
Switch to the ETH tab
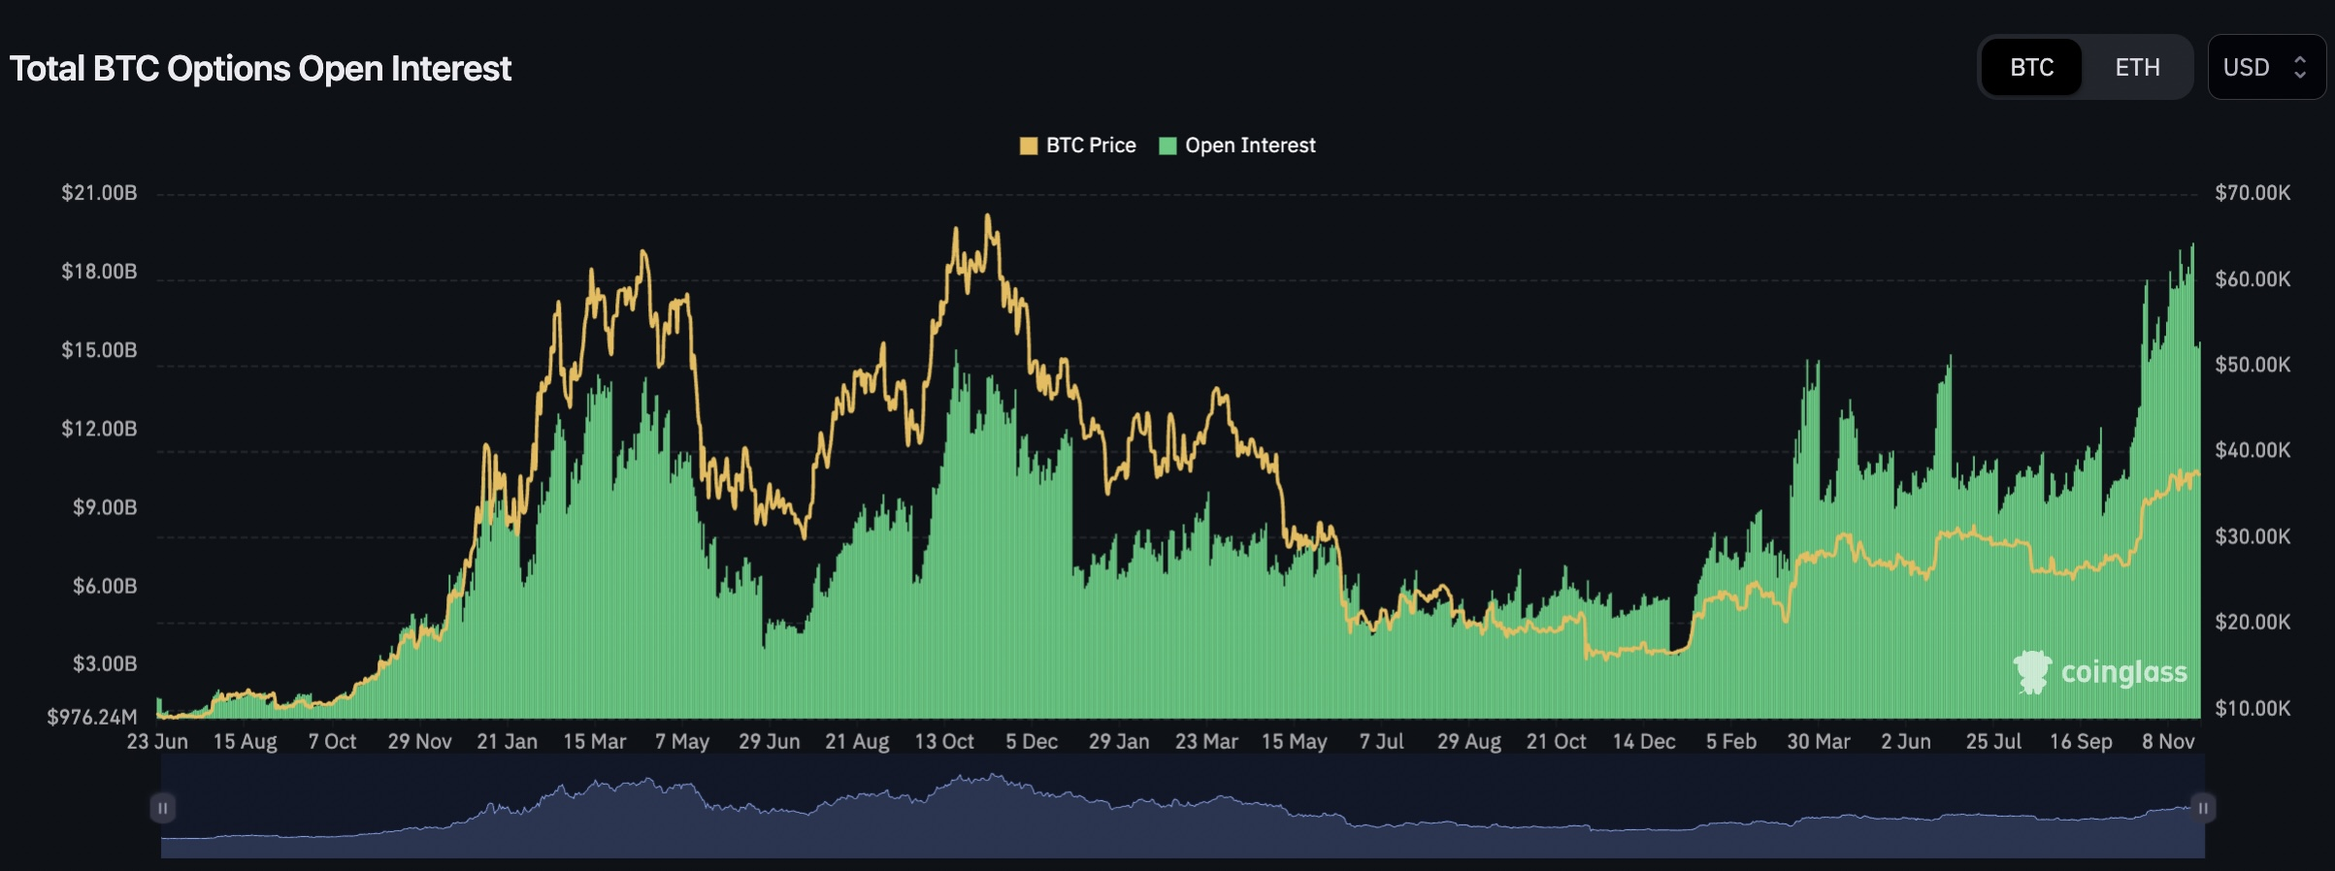2137,68
